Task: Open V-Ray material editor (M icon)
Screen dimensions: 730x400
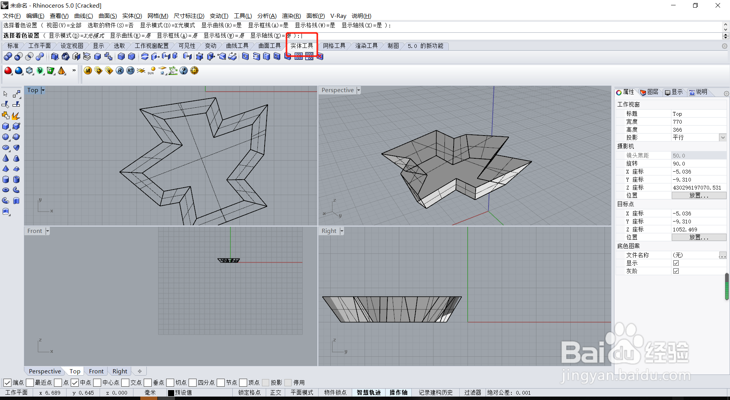Action: pos(88,71)
